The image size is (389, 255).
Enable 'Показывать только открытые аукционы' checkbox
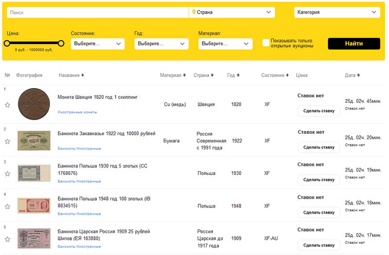266,43
